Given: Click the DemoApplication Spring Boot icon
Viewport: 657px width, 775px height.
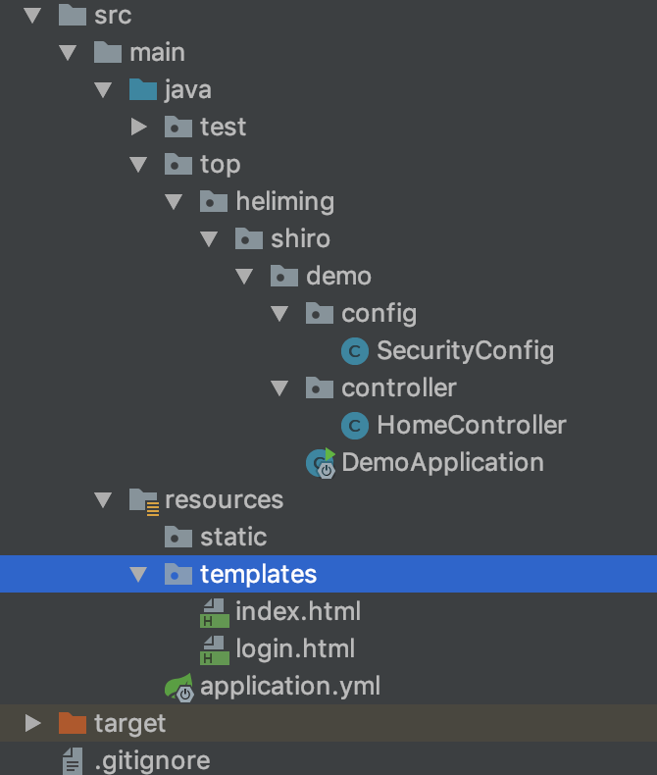Looking at the screenshot, I should 321,463.
